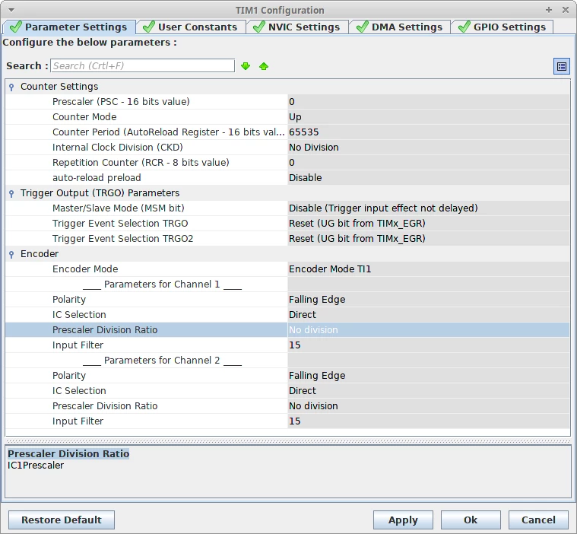The height and width of the screenshot is (534, 577).
Task: Open the NVIC Settings tab
Action: 297,27
